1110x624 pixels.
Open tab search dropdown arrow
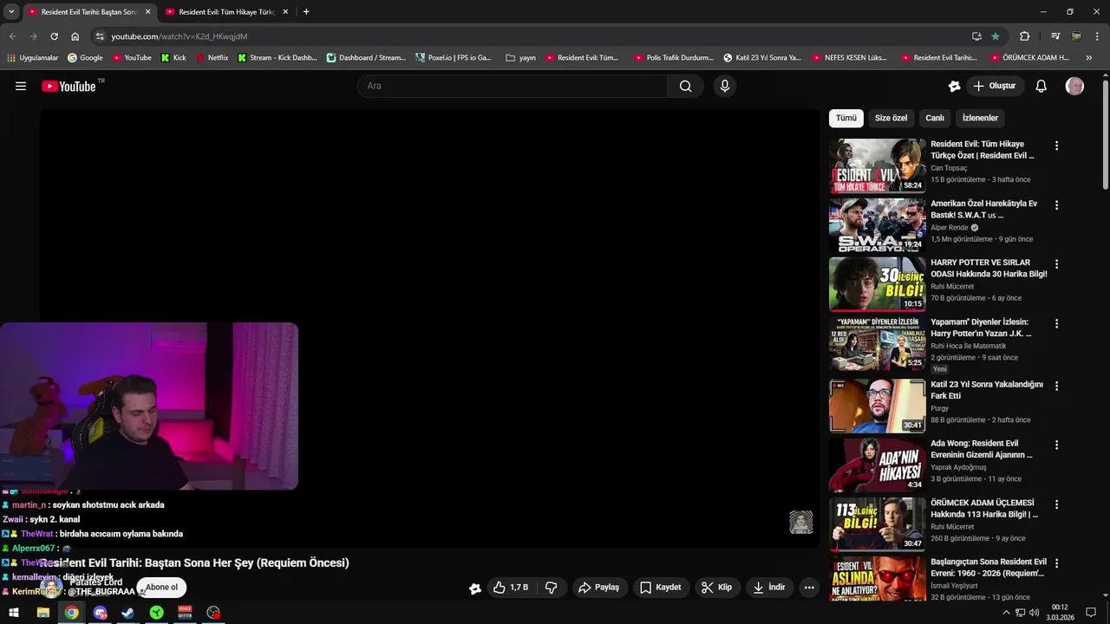tap(11, 12)
